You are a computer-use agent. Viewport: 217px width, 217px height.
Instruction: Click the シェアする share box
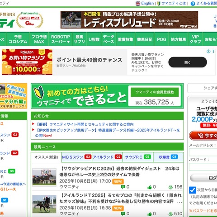coord(202,88)
